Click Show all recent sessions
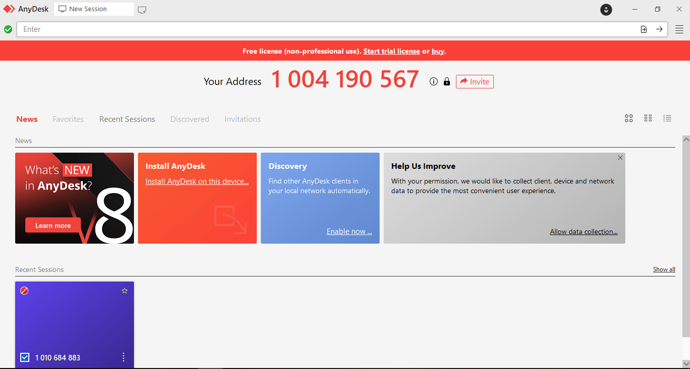Screen dimensions: 690x369 (x=664, y=269)
